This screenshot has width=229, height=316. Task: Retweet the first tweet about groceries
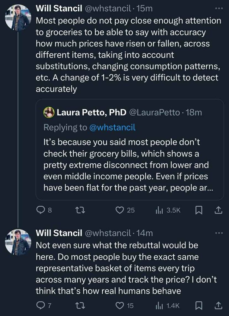[x=80, y=210]
